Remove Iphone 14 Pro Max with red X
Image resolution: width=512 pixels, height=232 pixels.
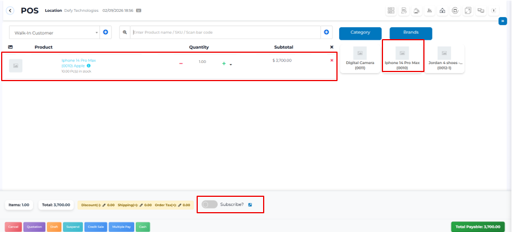click(x=332, y=60)
